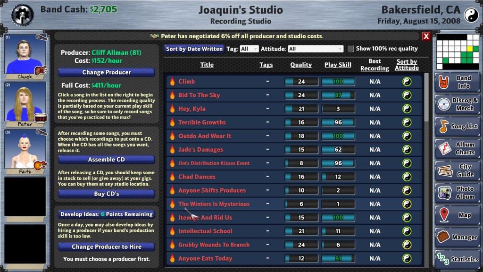Click the yin-yang attitude icon for Climb
This screenshot has height=272, width=483.
pos(407,82)
